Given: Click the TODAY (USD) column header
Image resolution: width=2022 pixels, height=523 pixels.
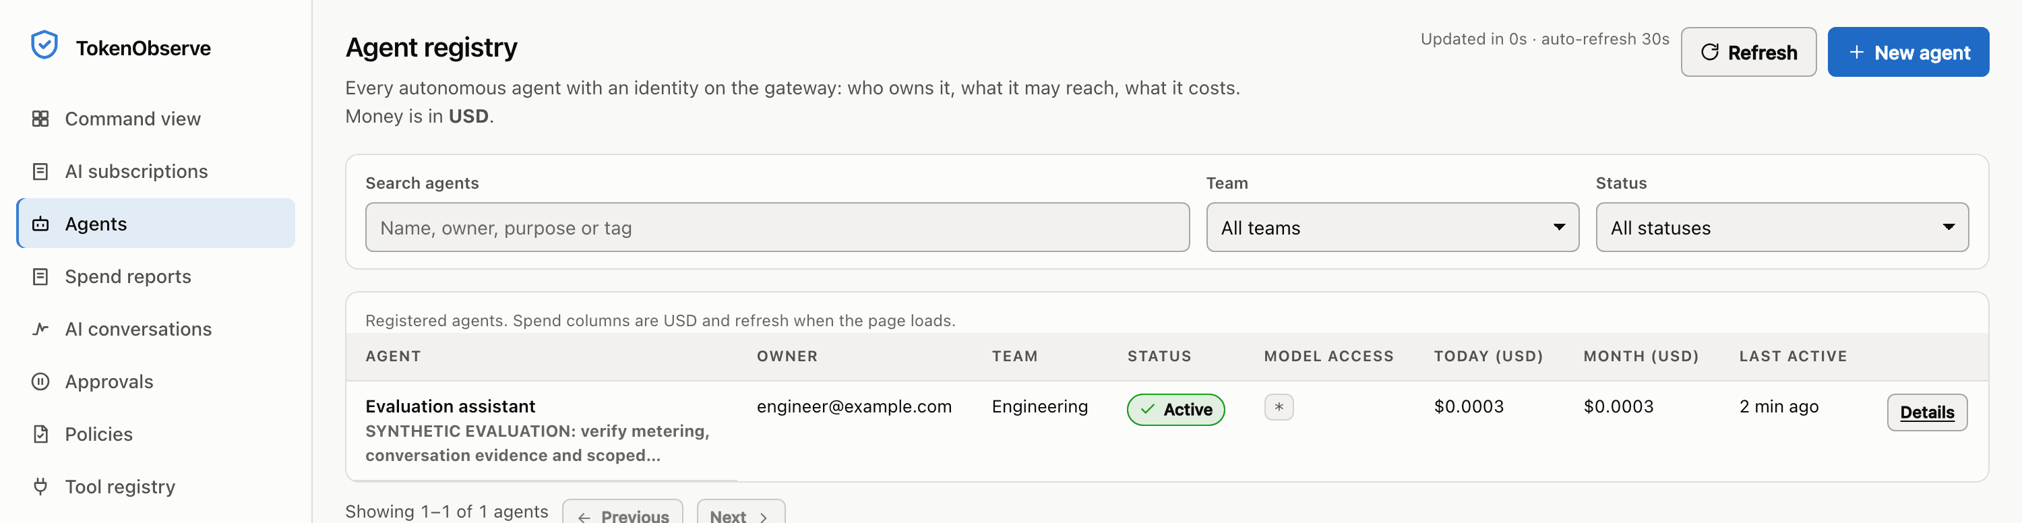Looking at the screenshot, I should pyautogui.click(x=1488, y=356).
